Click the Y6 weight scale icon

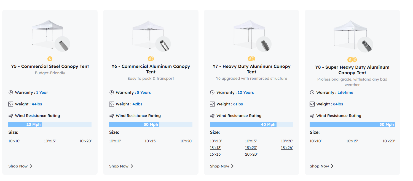(112, 104)
